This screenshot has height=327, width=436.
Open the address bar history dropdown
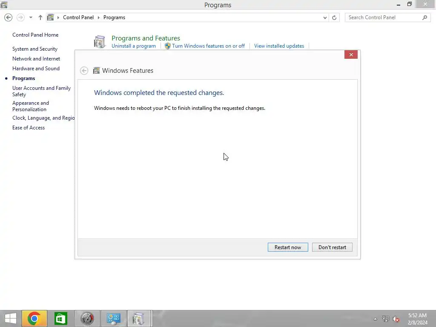click(x=325, y=17)
